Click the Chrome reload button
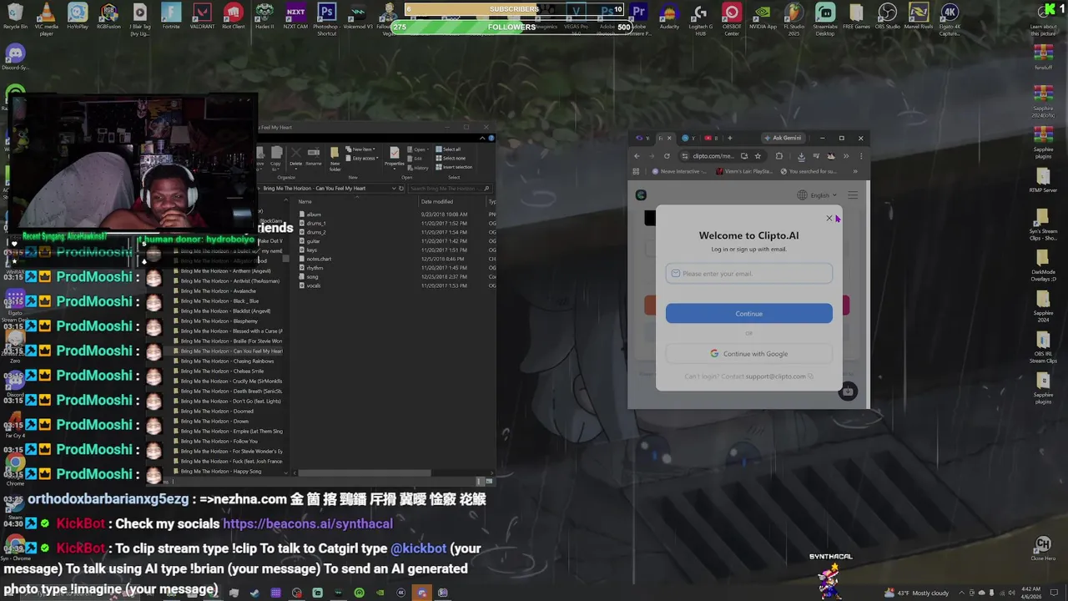 point(667,156)
